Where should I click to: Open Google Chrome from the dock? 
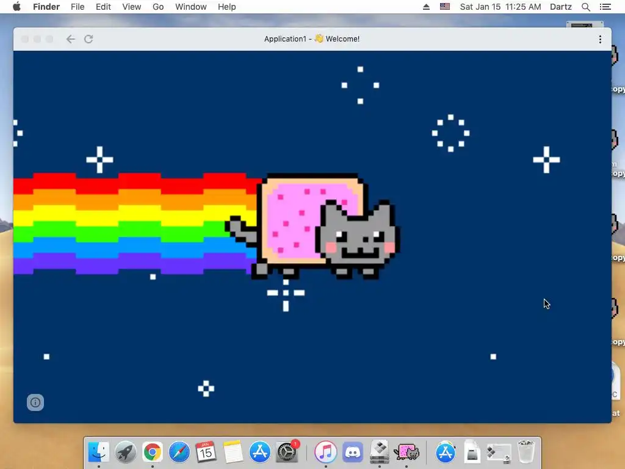(152, 453)
